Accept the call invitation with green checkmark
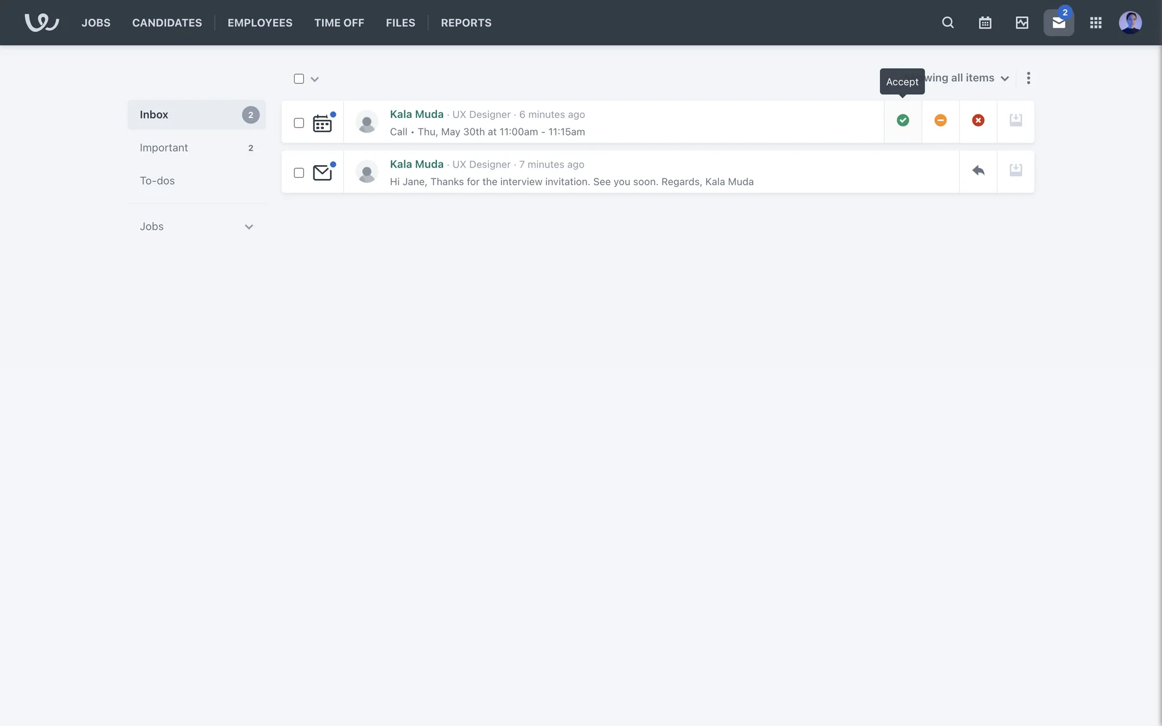This screenshot has height=726, width=1162. coord(902,120)
